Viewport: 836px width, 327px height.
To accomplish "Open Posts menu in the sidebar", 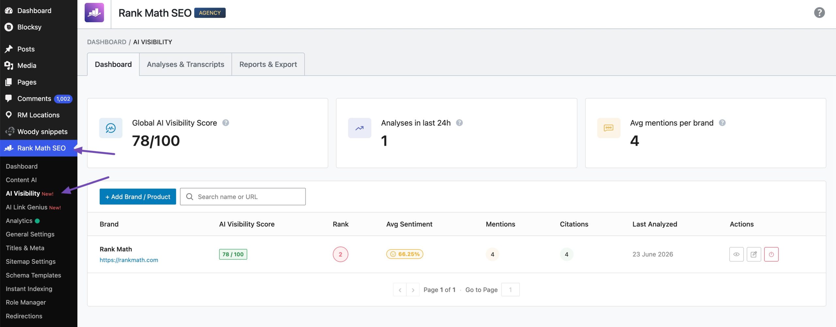I will pyautogui.click(x=39, y=49).
